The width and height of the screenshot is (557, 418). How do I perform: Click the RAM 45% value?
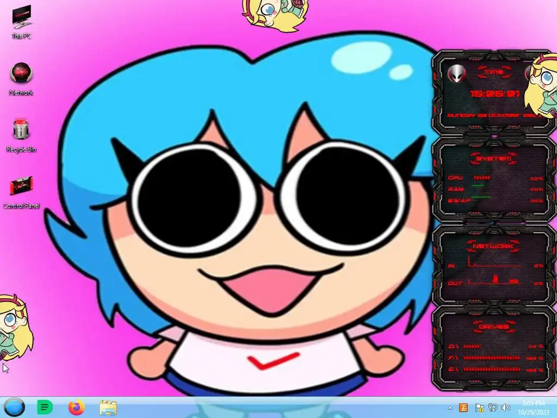[536, 189]
